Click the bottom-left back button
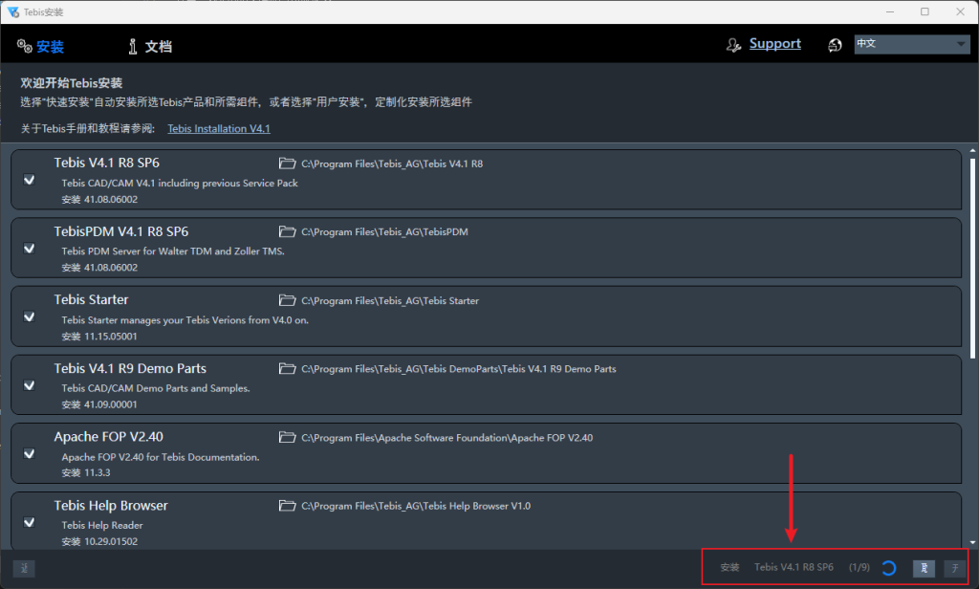Screen dimensions: 979x589 click(24, 568)
